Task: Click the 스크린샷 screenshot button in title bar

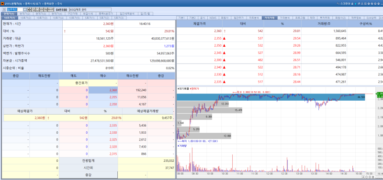Action: [345, 4]
